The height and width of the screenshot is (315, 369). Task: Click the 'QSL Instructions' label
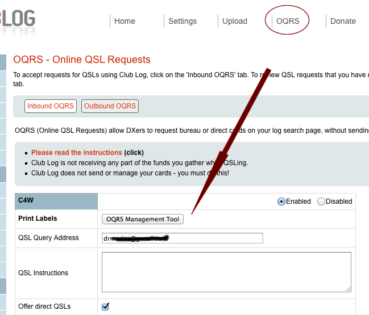point(43,273)
